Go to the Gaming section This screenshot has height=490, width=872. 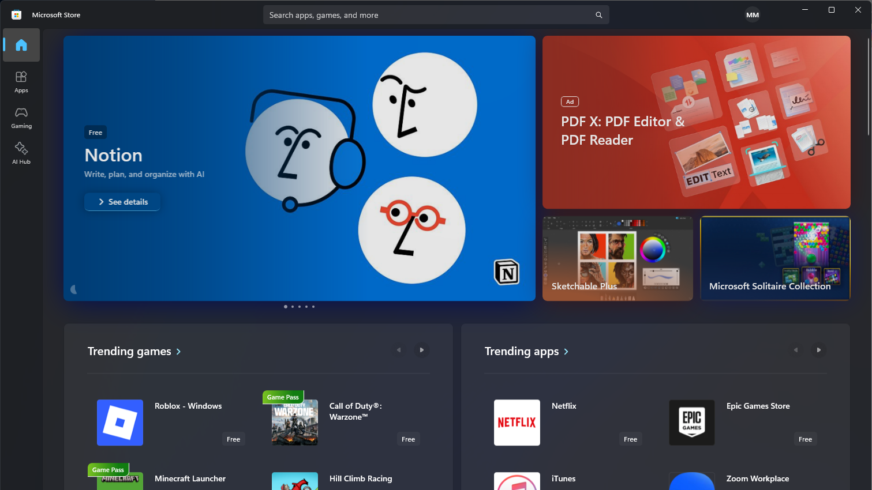[x=21, y=118]
